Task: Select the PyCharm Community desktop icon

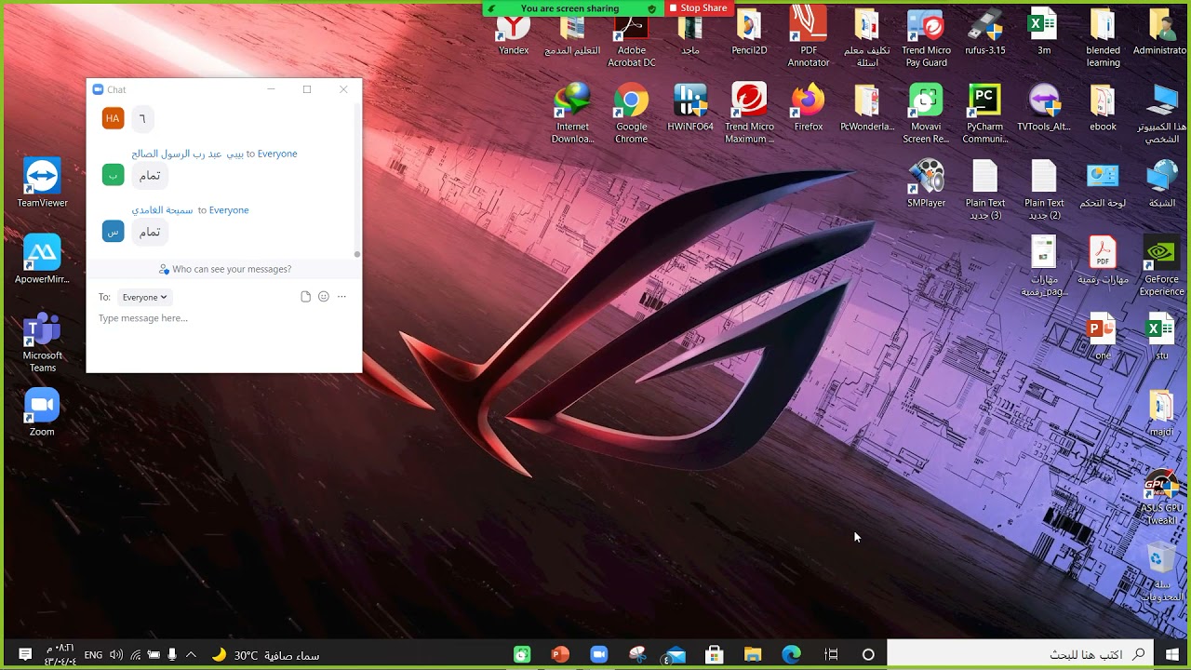Action: point(984,114)
